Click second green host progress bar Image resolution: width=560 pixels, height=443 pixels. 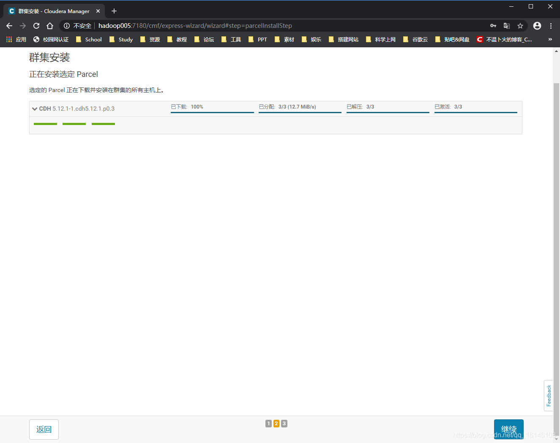pyautogui.click(x=74, y=124)
